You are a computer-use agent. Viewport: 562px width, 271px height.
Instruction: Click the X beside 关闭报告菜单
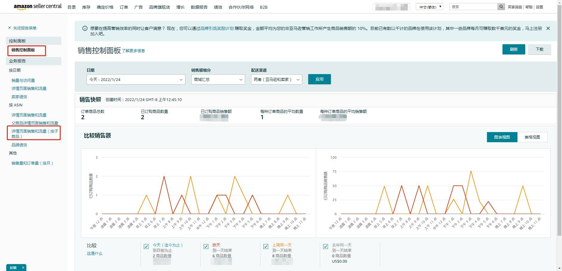click(10, 28)
